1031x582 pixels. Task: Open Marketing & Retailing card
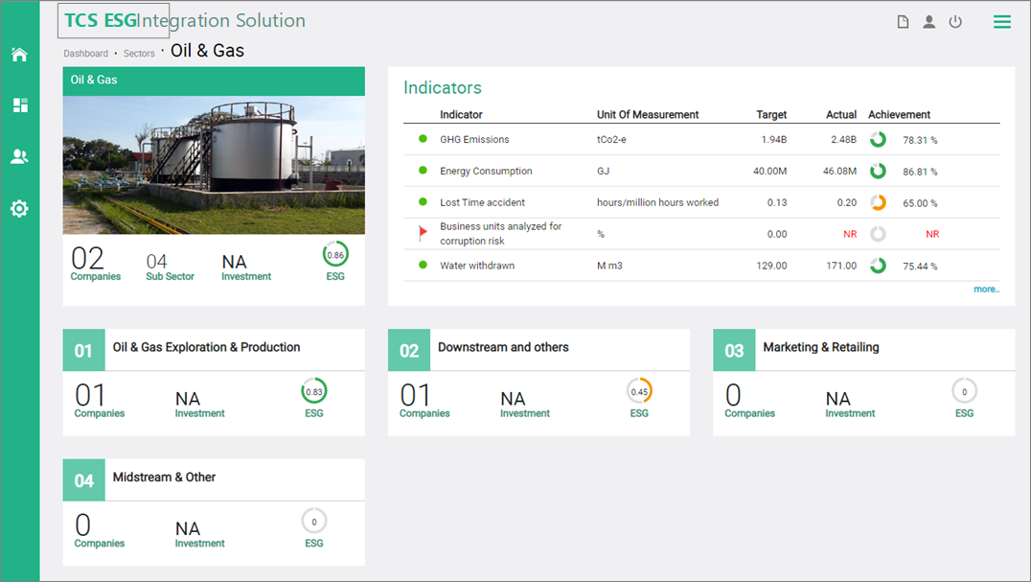[x=864, y=382]
